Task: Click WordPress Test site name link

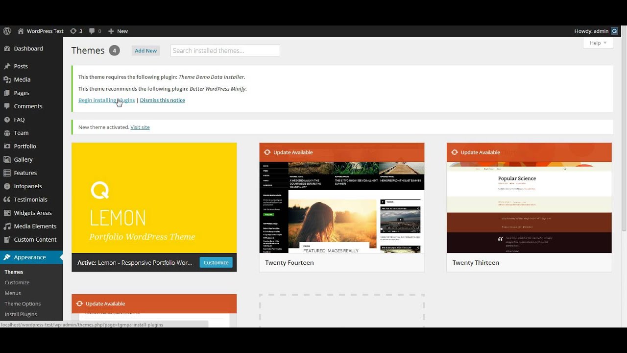Action: pyautogui.click(x=45, y=31)
